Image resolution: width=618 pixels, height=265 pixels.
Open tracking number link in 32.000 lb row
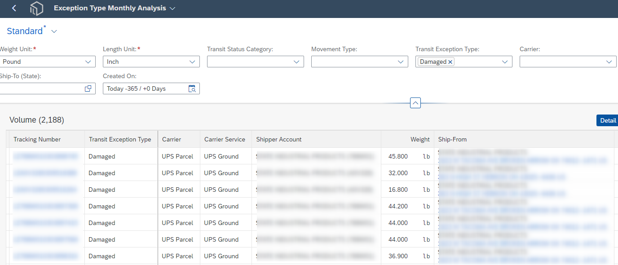[x=45, y=173]
